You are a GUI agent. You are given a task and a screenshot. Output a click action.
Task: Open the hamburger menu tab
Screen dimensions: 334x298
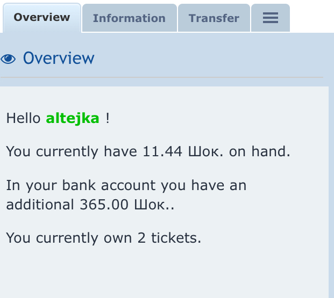[x=270, y=18]
